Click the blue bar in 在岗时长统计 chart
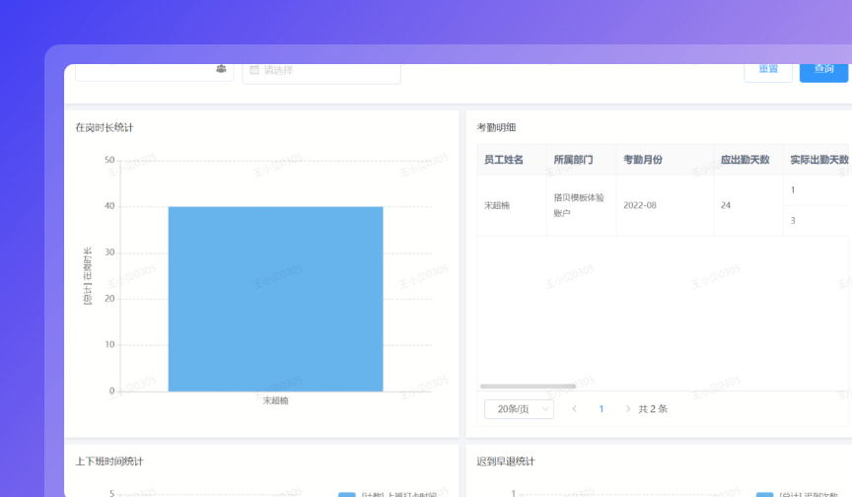The height and width of the screenshot is (497, 852). click(x=275, y=299)
